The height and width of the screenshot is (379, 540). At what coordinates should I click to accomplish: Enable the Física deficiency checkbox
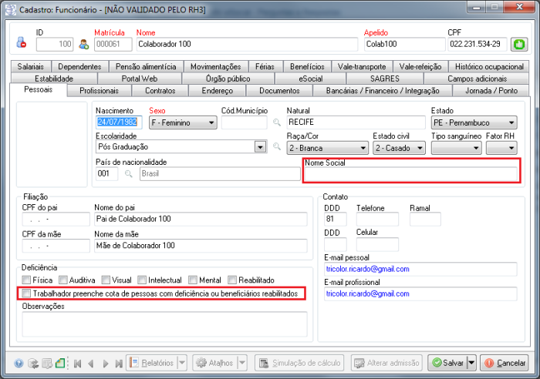pos(27,280)
